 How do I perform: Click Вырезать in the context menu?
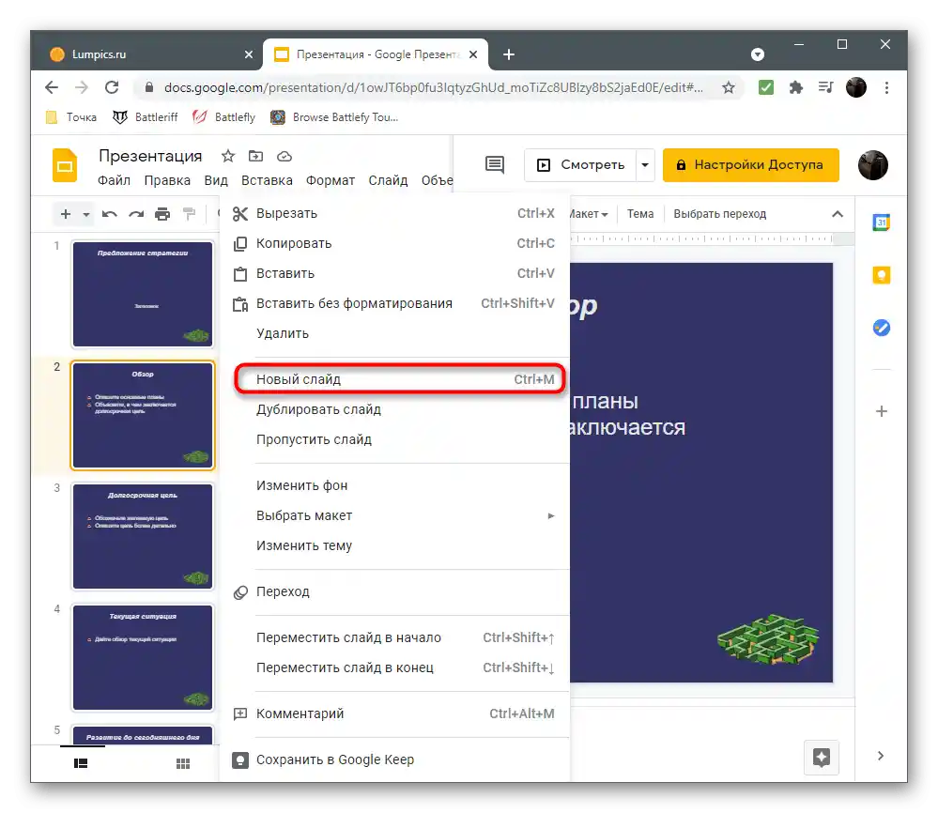pos(394,213)
